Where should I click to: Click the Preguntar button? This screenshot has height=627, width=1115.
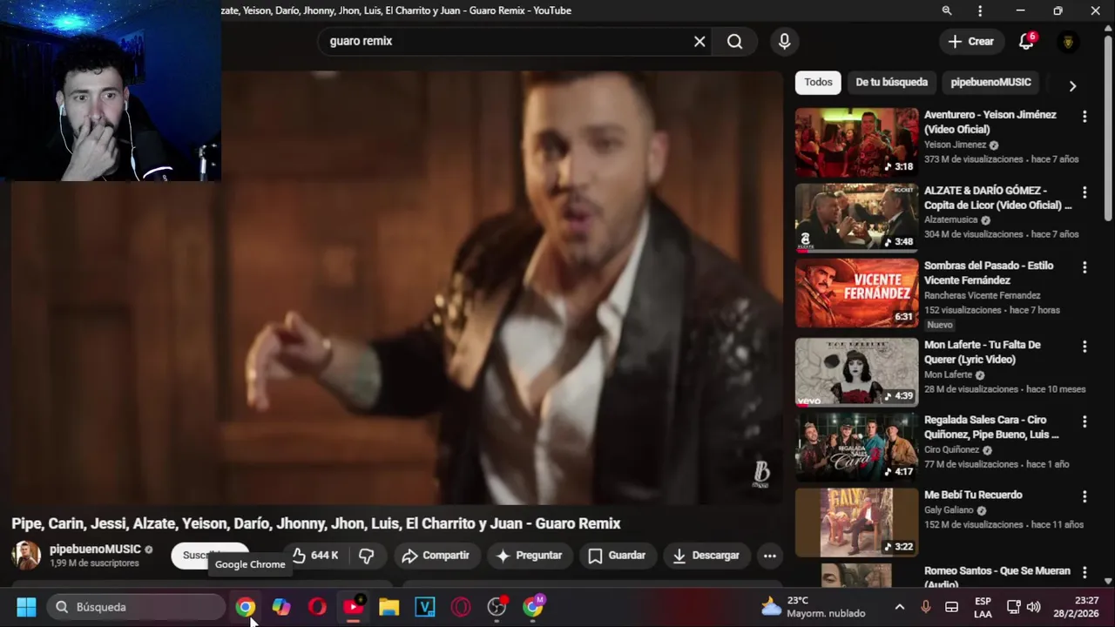click(530, 555)
